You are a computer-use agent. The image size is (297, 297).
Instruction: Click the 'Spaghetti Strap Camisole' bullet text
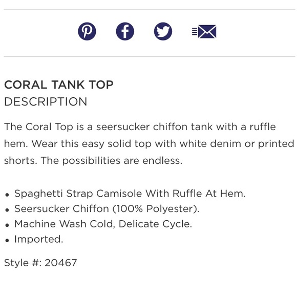[x=78, y=194]
